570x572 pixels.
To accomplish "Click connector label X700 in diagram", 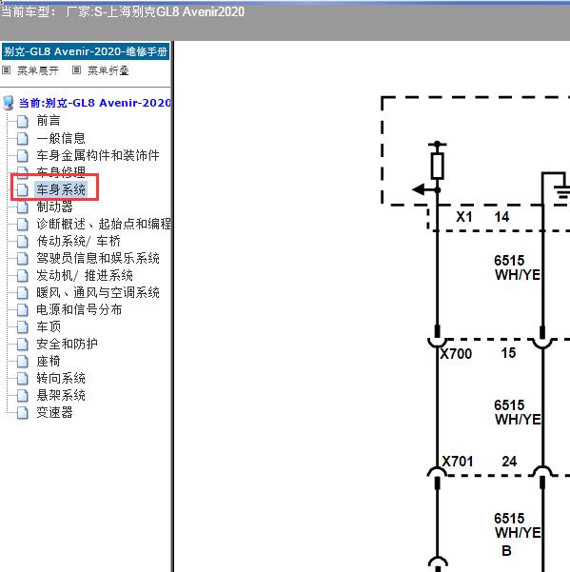I will point(456,353).
